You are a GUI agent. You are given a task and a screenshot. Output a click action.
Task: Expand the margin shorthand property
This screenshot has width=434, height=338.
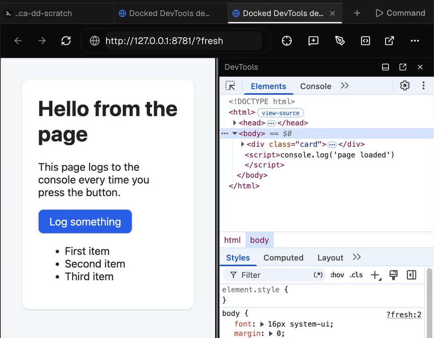tap(271, 334)
